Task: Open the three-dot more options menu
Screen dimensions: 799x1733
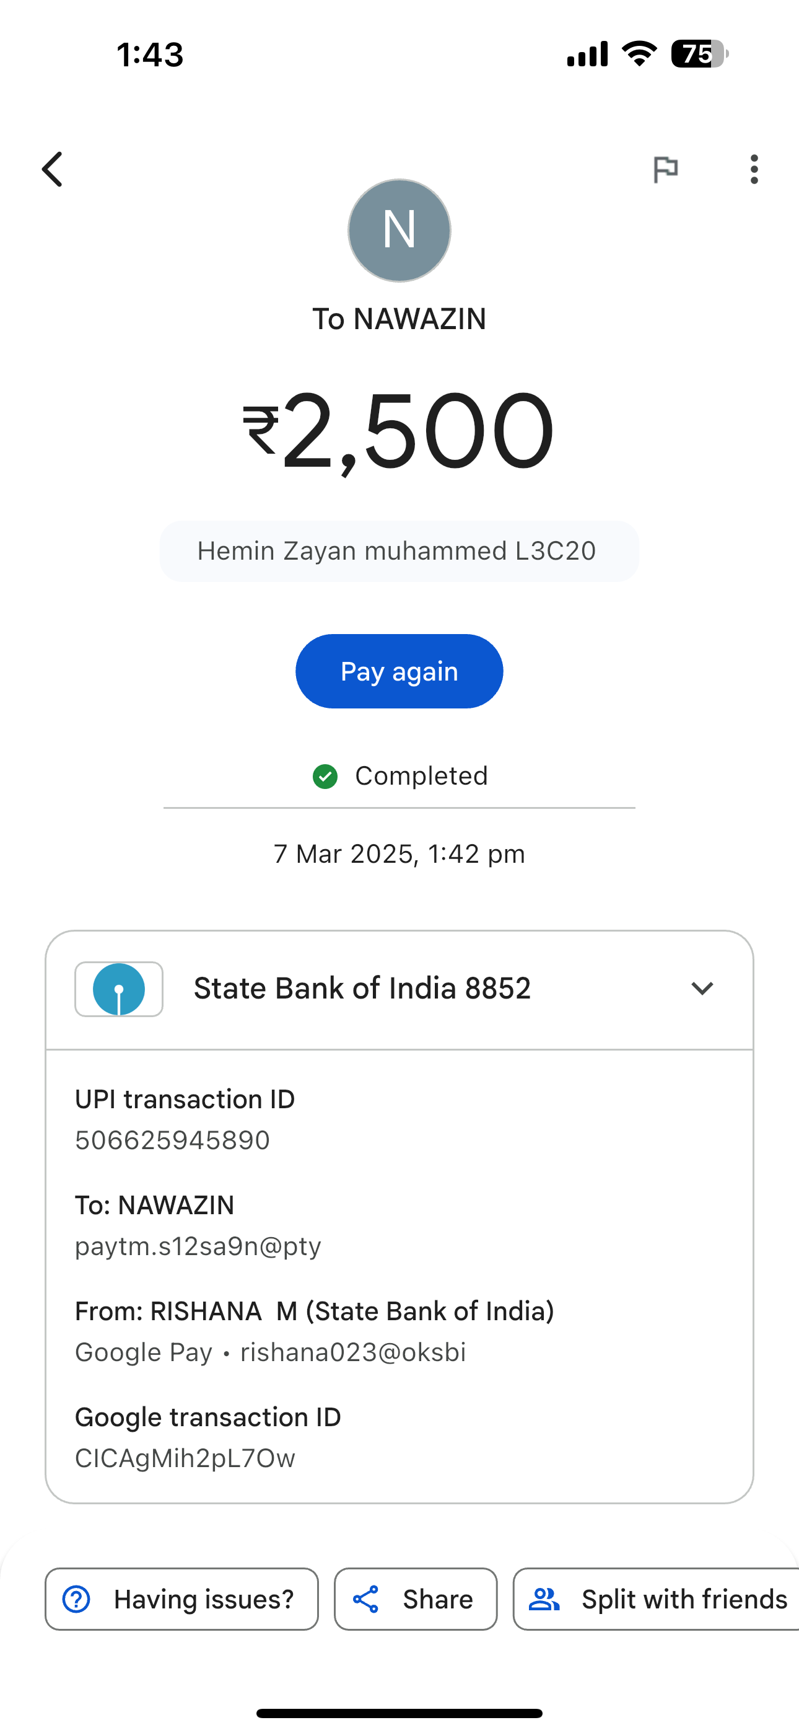Action: click(x=754, y=169)
